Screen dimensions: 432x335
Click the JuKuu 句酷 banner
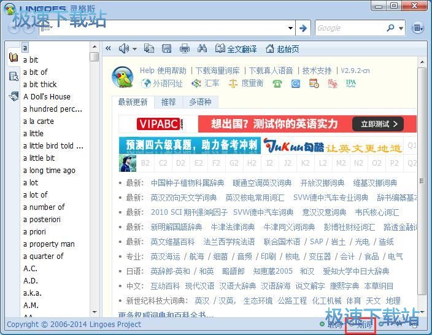[x=332, y=145]
